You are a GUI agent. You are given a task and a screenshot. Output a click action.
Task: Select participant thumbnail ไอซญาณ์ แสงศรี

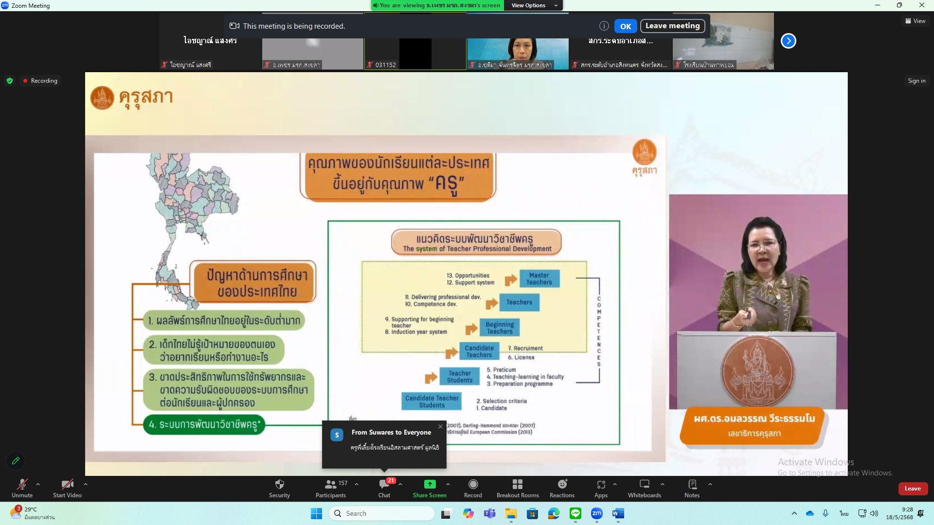pyautogui.click(x=210, y=41)
